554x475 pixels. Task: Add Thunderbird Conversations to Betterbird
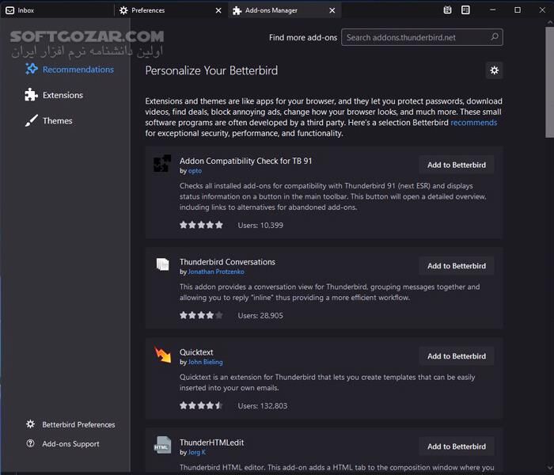(457, 266)
